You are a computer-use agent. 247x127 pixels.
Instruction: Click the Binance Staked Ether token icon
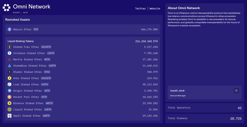click(x=9, y=103)
